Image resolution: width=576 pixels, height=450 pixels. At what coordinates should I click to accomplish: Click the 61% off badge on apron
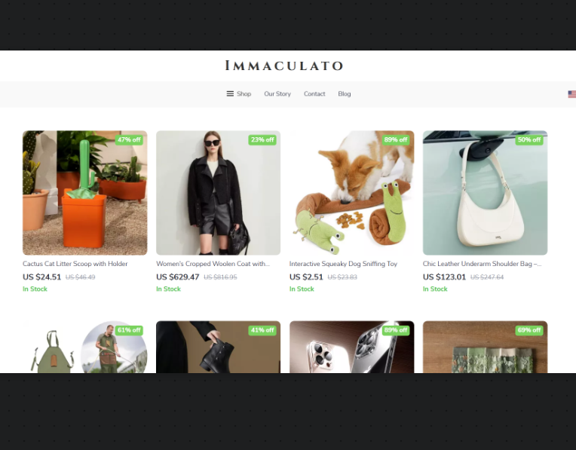(x=129, y=330)
